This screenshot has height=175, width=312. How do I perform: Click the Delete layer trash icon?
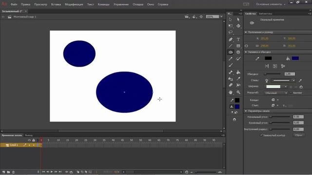pos(13,172)
